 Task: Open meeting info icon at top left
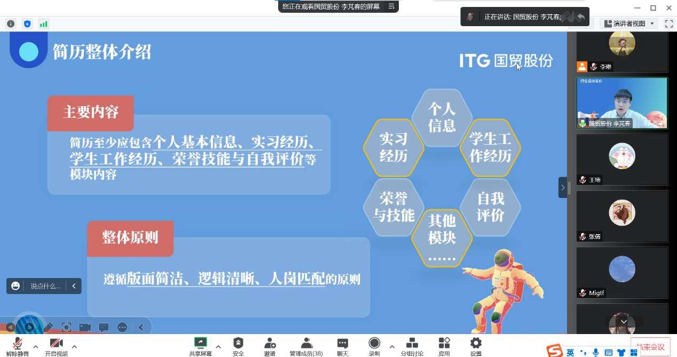click(11, 23)
